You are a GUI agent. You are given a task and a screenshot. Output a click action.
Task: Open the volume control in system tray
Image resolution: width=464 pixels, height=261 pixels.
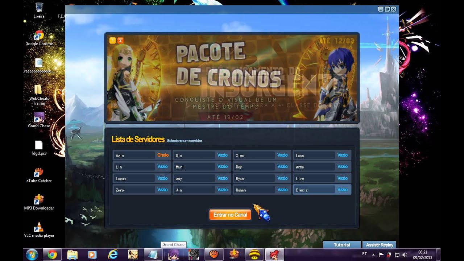tap(405, 255)
